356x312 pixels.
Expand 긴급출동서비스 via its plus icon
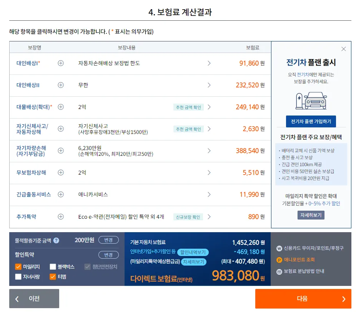(x=61, y=195)
